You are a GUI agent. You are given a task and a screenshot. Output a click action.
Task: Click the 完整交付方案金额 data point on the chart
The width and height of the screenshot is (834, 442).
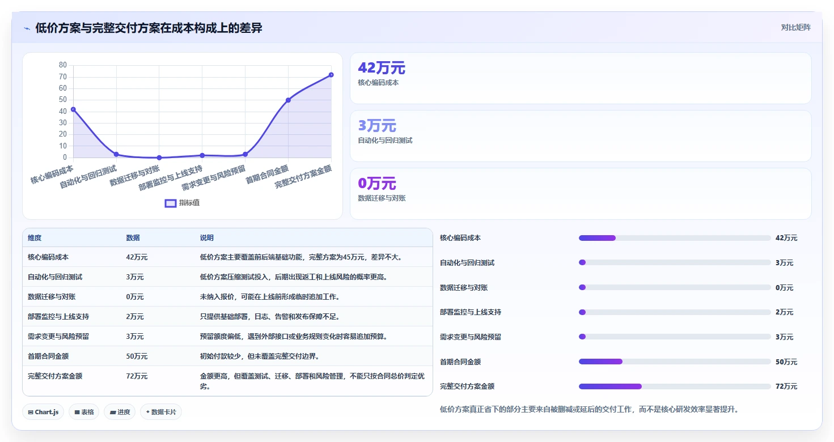pyautogui.click(x=331, y=75)
